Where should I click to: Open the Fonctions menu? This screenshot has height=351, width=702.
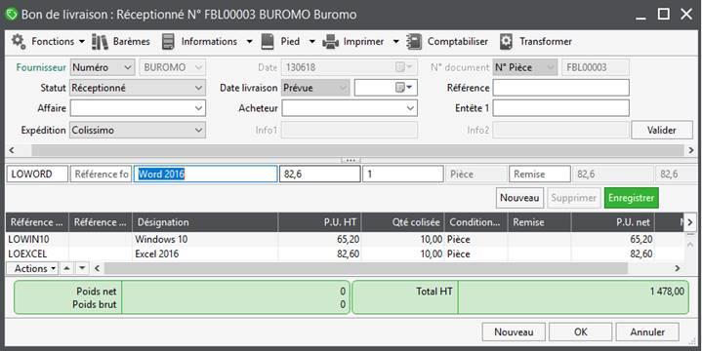click(53, 42)
